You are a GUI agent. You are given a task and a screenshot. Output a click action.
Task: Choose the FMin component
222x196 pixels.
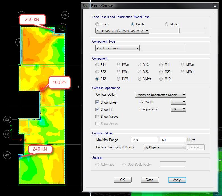click(x=118, y=72)
